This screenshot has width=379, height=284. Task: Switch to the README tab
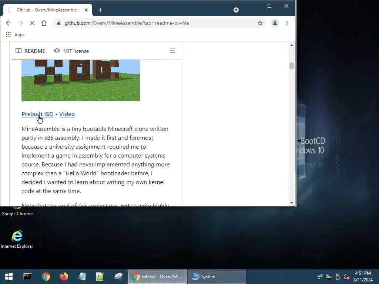coord(30,51)
